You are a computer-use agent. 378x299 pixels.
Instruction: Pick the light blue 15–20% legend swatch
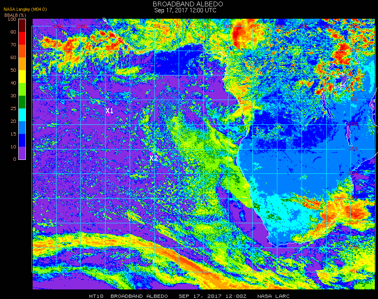coord(22,128)
